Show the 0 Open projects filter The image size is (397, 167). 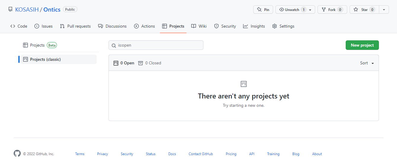click(x=124, y=63)
